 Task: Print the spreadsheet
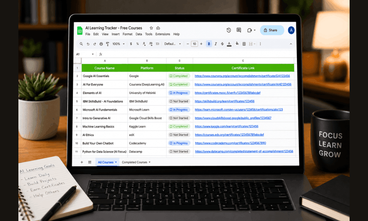click(x=101, y=44)
